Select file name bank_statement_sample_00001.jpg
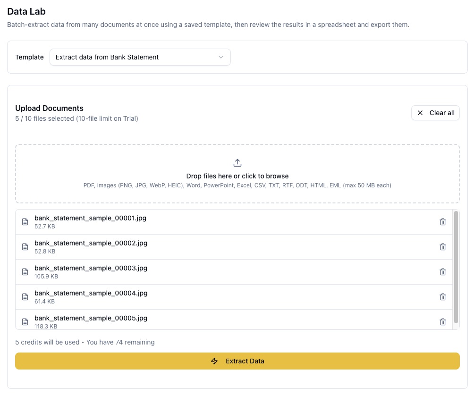The image size is (474, 395). (x=90, y=218)
